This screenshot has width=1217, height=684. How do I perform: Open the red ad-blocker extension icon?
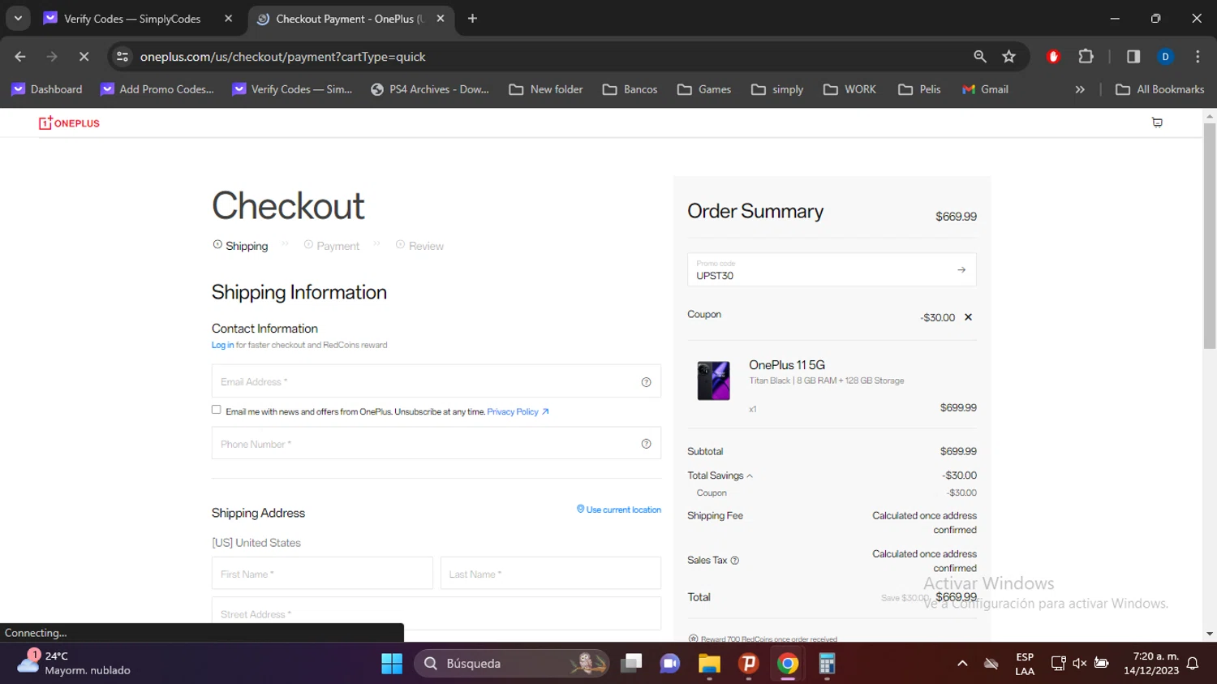1053,57
